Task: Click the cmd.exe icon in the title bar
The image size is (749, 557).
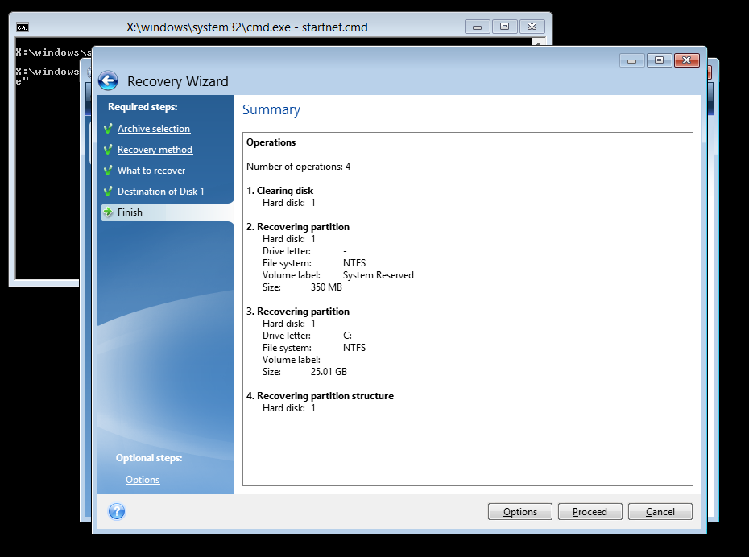Action: pos(23,27)
